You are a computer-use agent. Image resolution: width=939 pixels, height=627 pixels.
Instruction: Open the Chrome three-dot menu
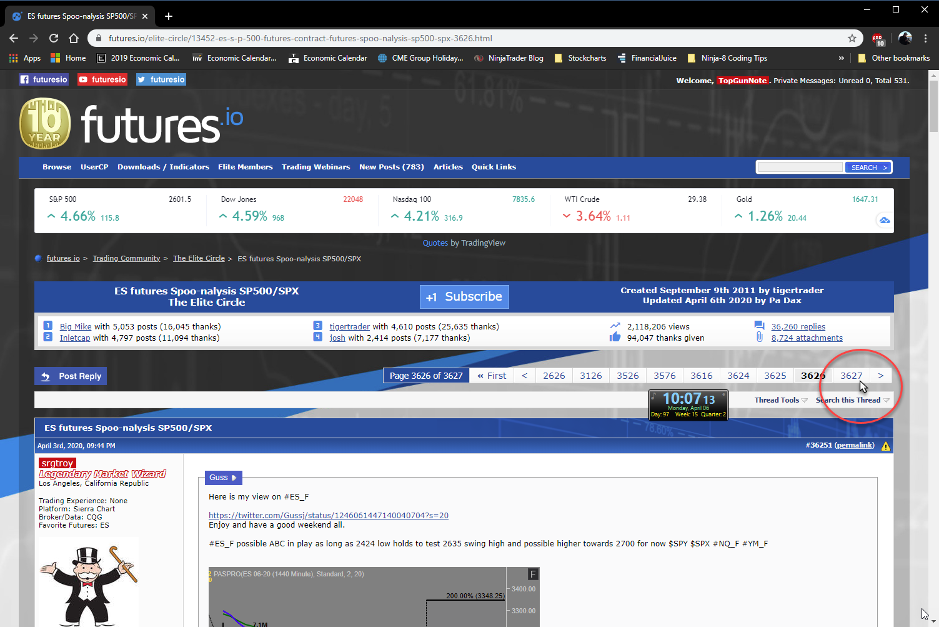pos(925,38)
